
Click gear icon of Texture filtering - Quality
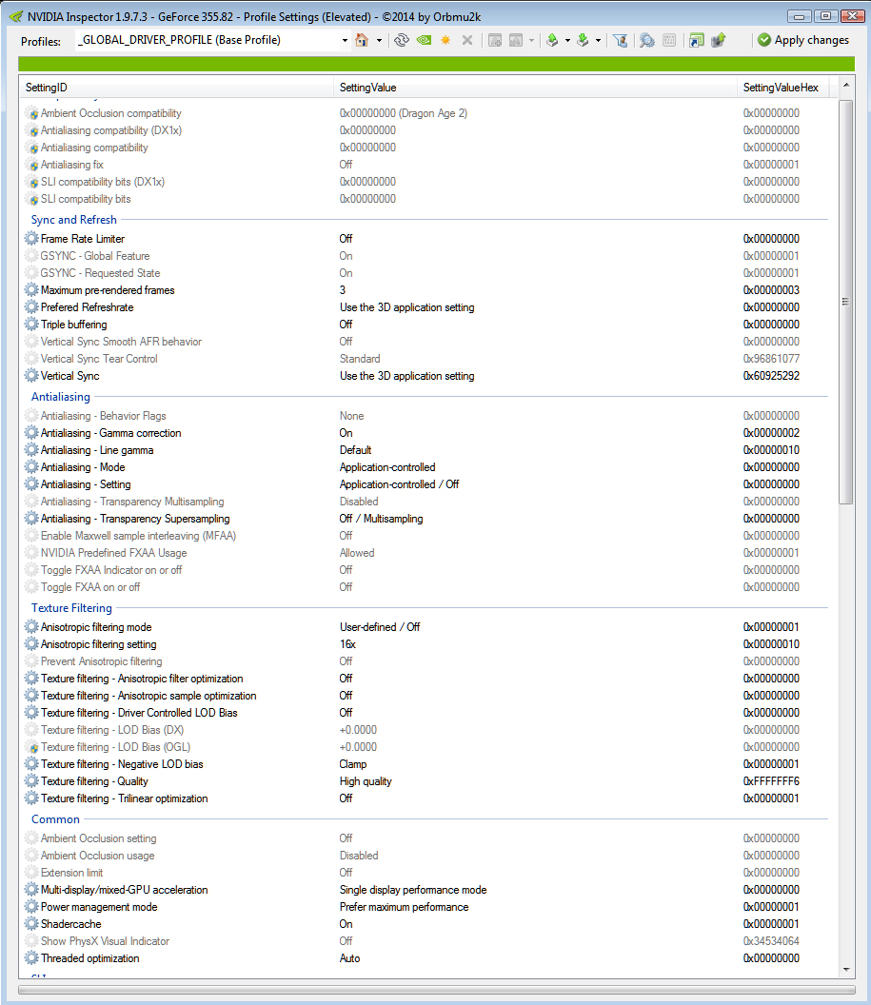point(31,781)
